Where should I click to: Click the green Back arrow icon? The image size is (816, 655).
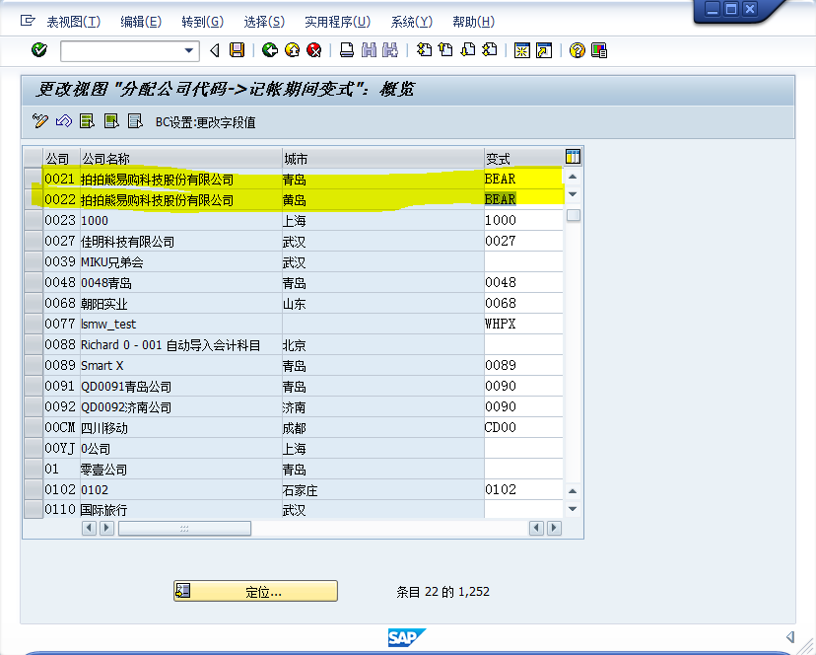coord(270,50)
